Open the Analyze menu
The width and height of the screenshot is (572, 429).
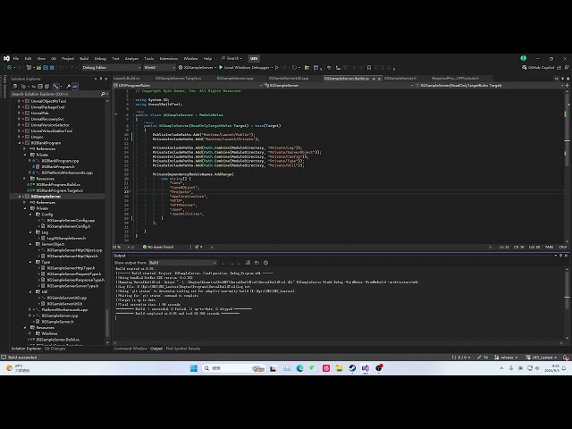point(131,58)
